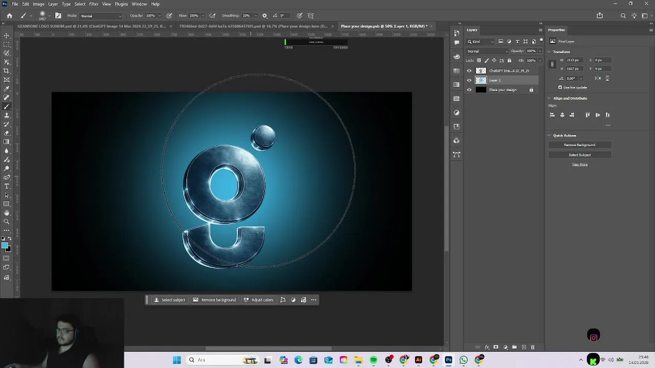The height and width of the screenshot is (368, 655).
Task: Click Select Subject in Properties panel
Action: 580,155
